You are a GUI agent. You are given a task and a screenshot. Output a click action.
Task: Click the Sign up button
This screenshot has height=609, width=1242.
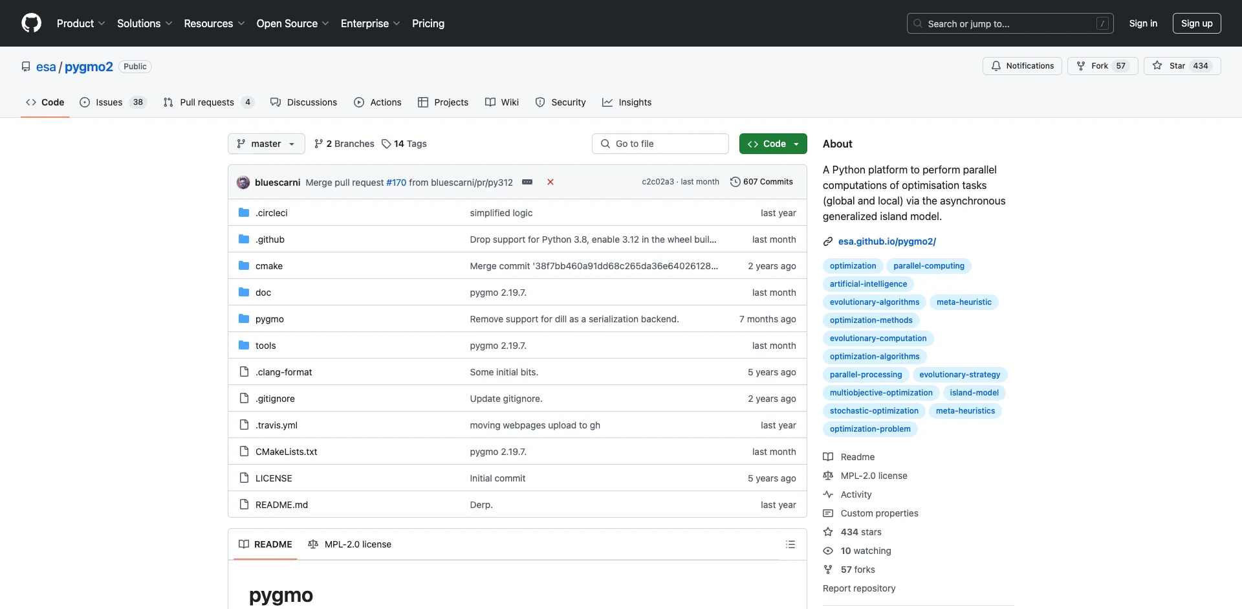pos(1197,23)
